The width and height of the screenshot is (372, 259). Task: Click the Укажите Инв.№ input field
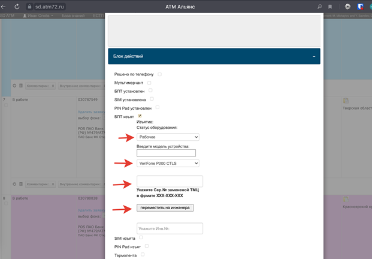(170, 228)
